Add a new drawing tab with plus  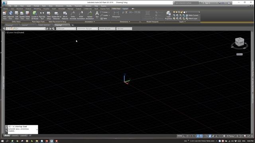click(x=73, y=25)
